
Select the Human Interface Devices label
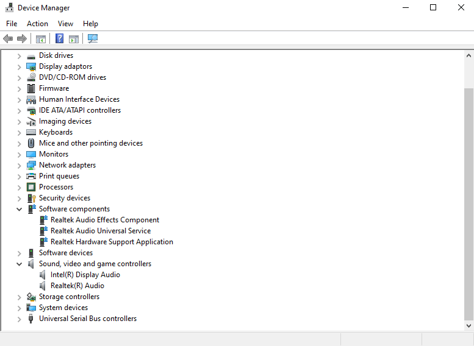(x=79, y=99)
